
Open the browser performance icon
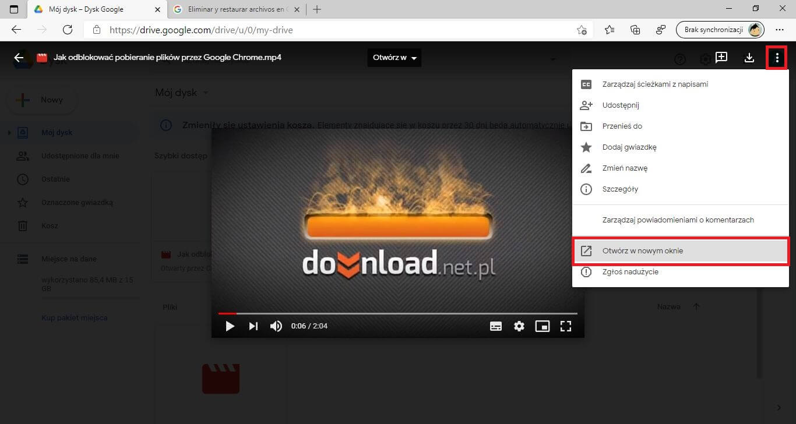click(x=661, y=30)
